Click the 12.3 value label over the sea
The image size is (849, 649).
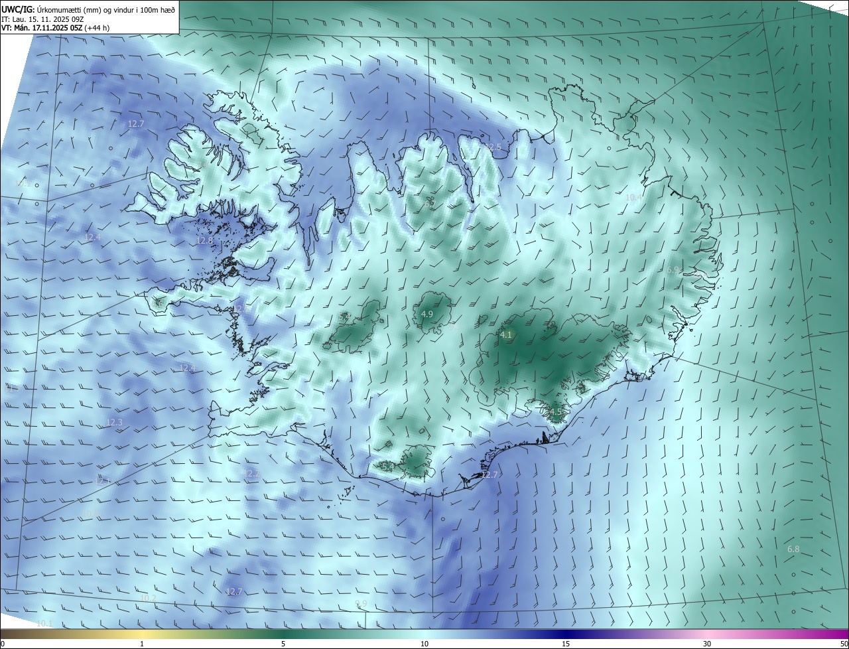(x=114, y=422)
